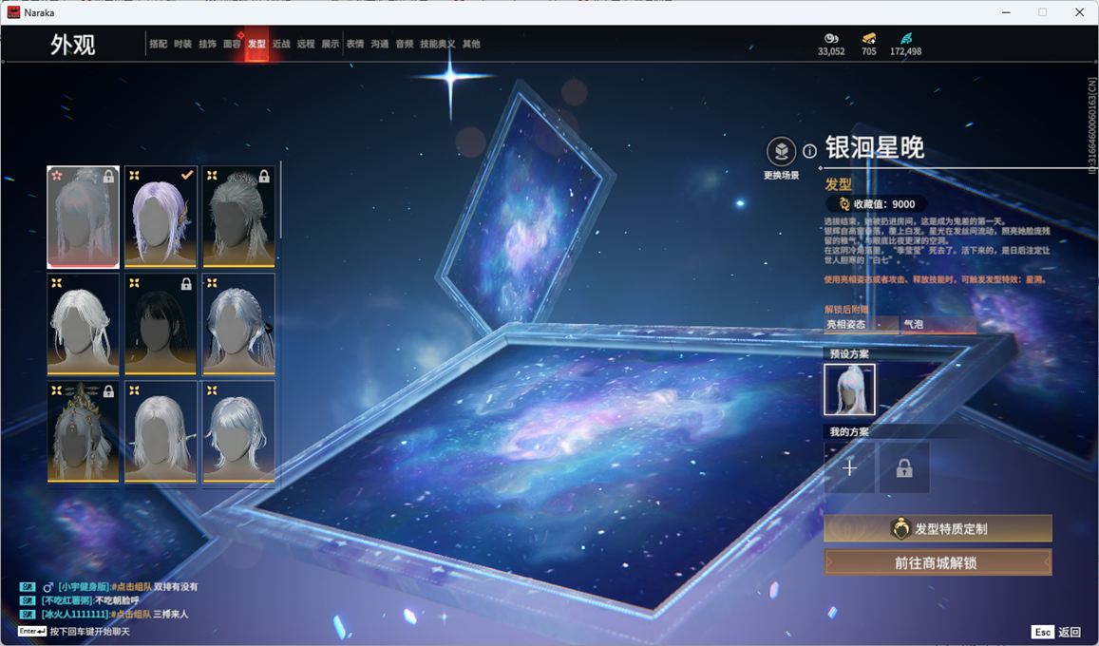Select the straight white bob hairstyle thumbnail
The width and height of the screenshot is (1099, 646).
[x=161, y=431]
